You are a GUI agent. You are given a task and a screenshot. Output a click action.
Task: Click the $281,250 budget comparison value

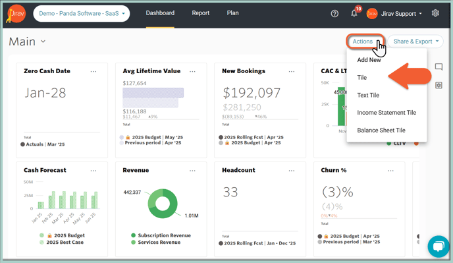[242, 107]
